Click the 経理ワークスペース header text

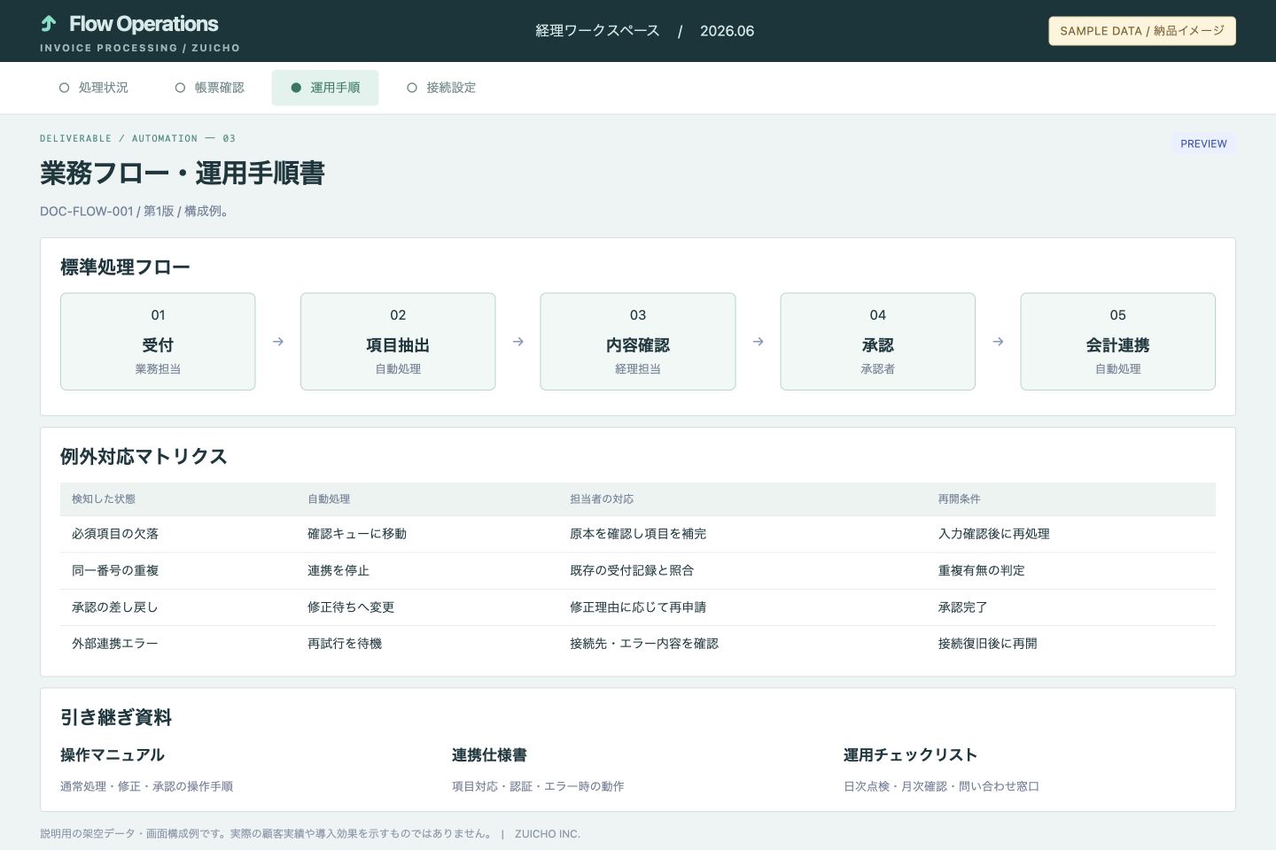(x=598, y=31)
